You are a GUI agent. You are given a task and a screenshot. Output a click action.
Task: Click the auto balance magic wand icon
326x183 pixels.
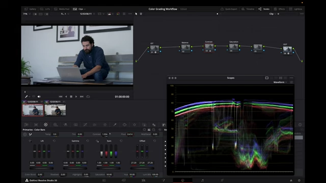coord(31,134)
